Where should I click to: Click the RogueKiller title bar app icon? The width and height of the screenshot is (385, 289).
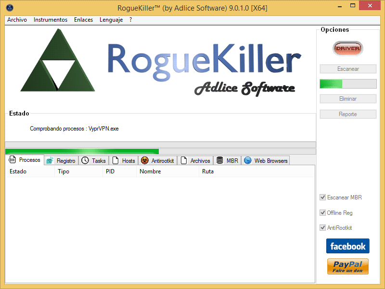point(10,8)
